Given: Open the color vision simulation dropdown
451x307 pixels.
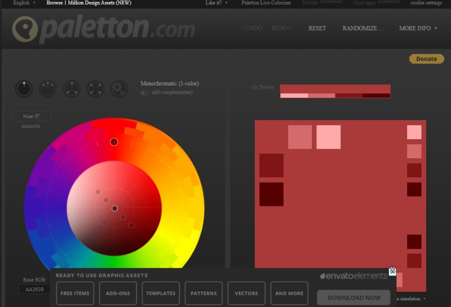Looking at the screenshot, I should 408,298.
